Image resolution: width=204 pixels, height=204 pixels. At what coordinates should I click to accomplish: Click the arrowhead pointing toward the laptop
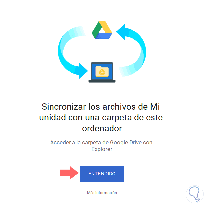(x=83, y=71)
